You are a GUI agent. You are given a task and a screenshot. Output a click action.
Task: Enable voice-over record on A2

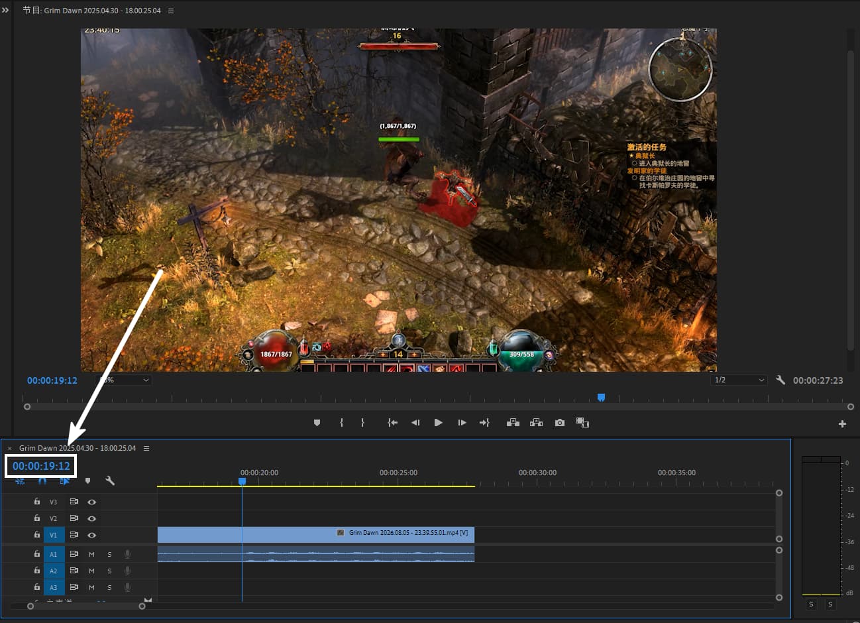(127, 571)
